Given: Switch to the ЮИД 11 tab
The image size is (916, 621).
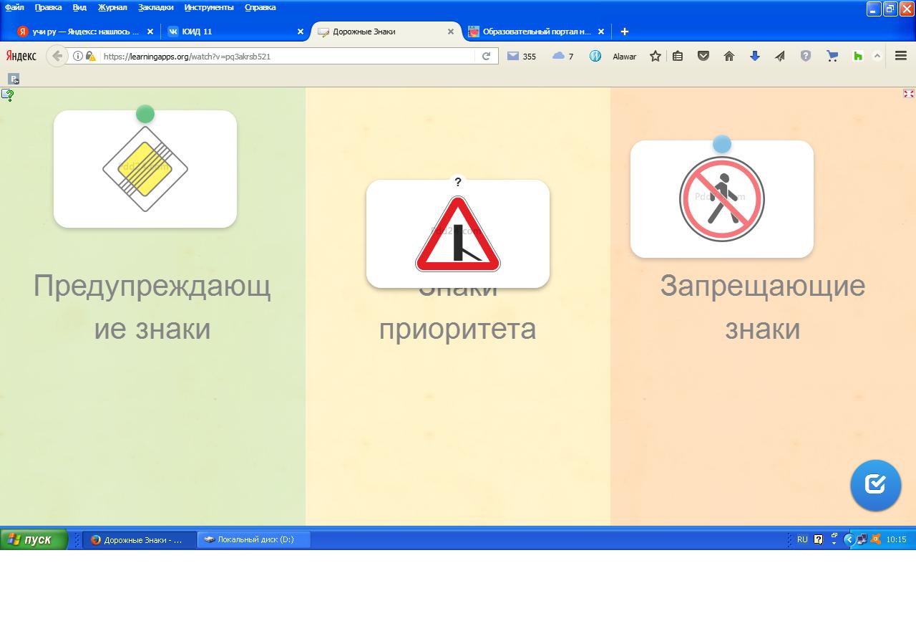Looking at the screenshot, I should point(236,32).
